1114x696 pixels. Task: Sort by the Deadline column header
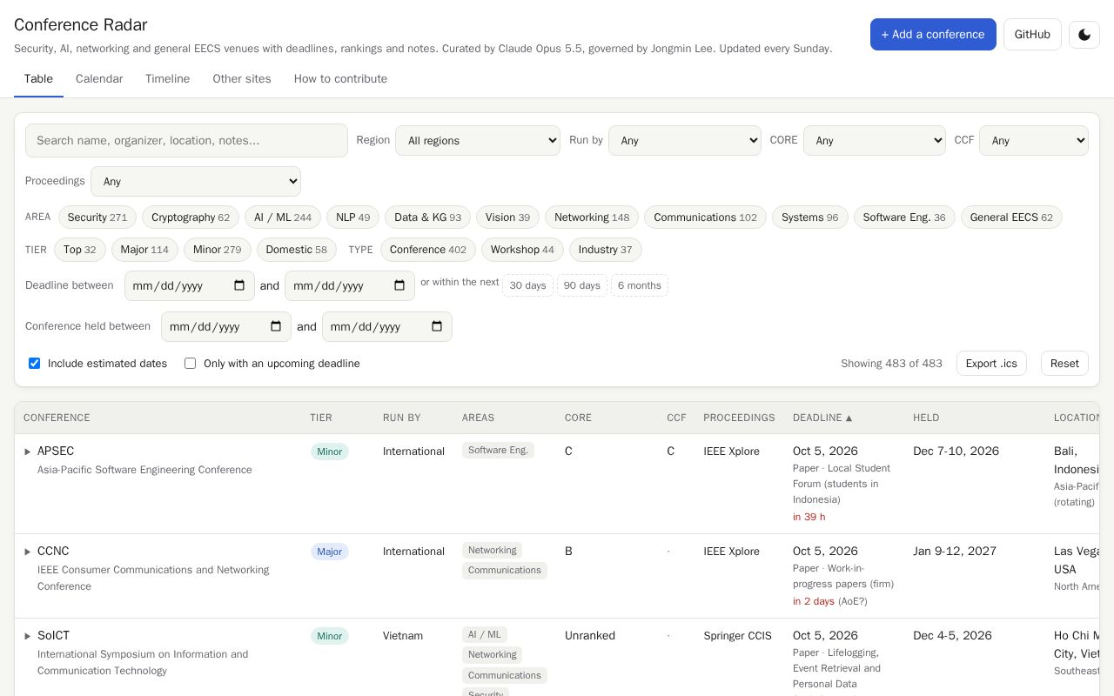point(822,418)
